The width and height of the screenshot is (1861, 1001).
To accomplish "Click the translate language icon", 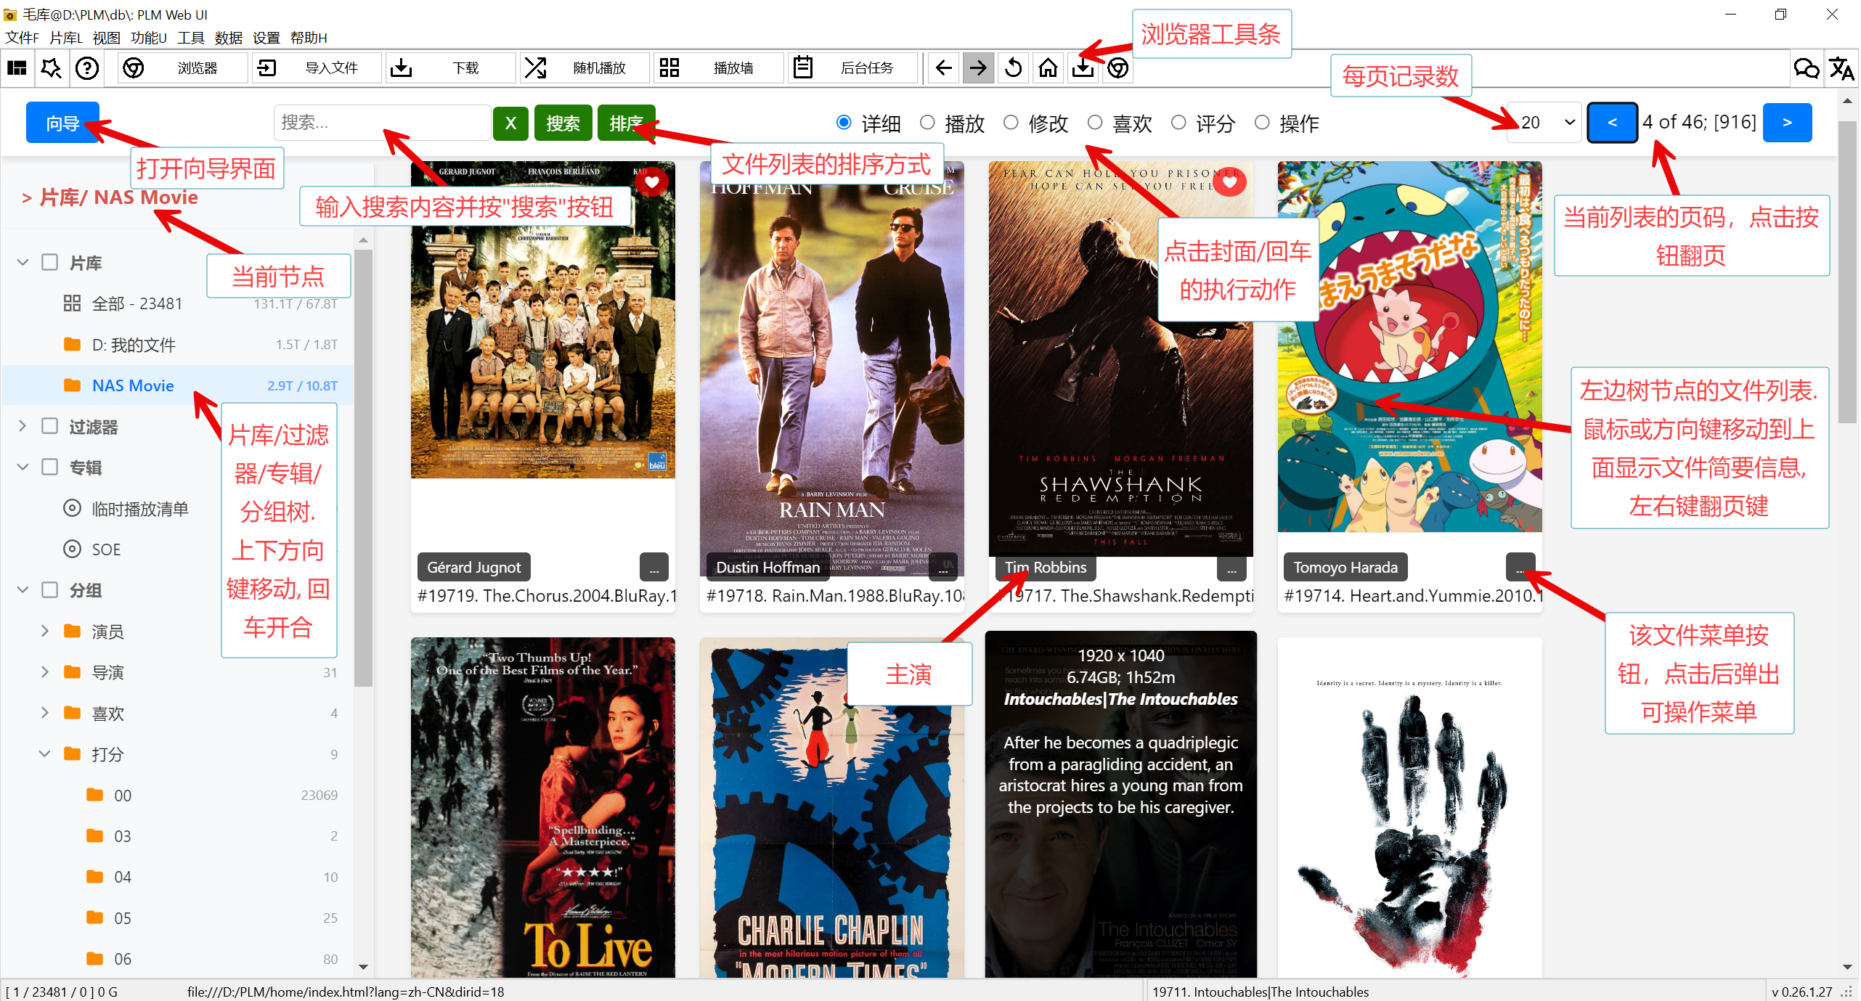I will pos(1841,68).
